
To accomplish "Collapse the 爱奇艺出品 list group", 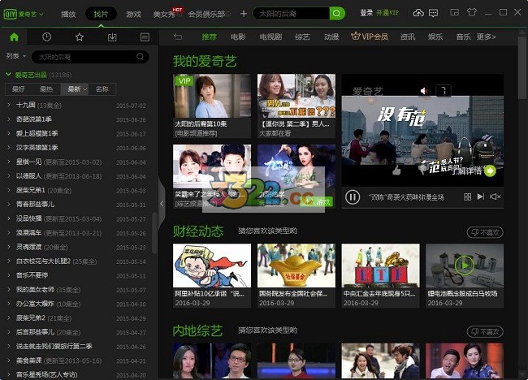I will click(x=8, y=75).
